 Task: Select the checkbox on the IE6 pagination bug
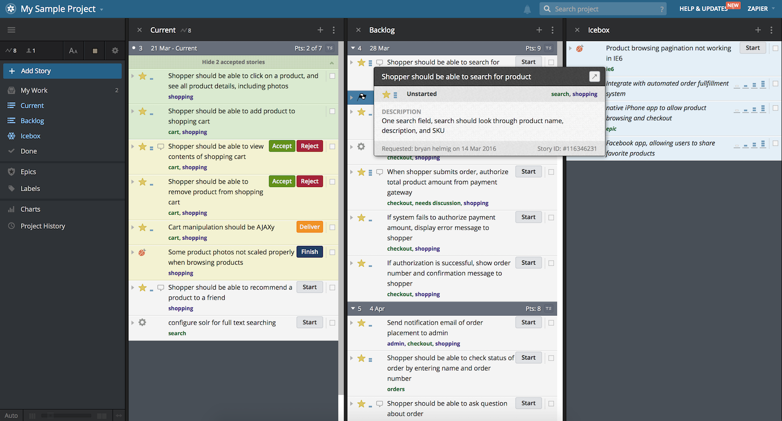pos(775,48)
